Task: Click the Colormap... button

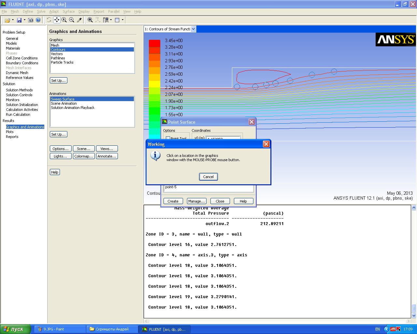Action: click(84, 156)
